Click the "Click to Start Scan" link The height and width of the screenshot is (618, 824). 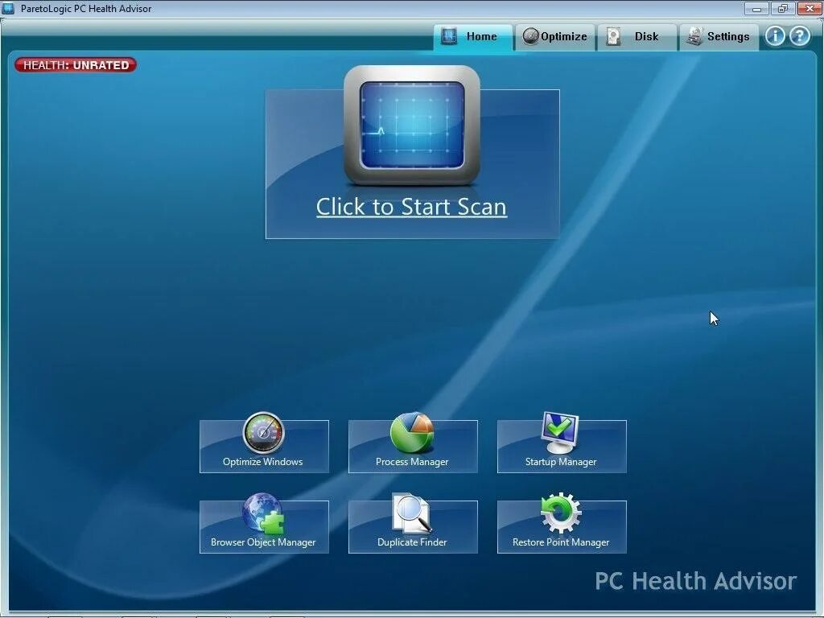pos(411,207)
